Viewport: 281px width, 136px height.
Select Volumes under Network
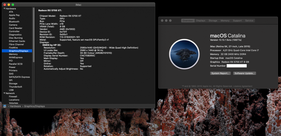coord(13,103)
